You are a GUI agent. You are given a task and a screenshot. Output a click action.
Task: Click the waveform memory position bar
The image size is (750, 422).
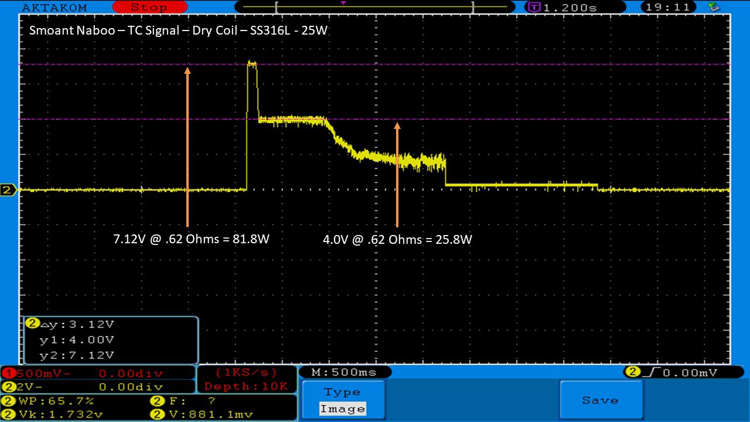[x=374, y=8]
